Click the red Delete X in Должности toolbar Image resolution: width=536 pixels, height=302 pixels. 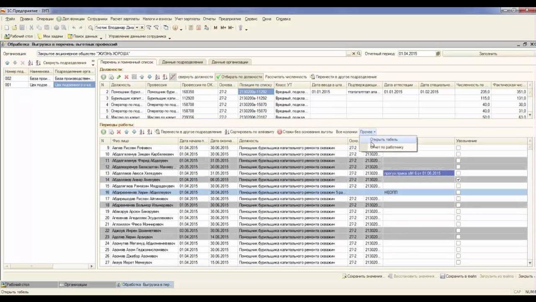click(126, 77)
